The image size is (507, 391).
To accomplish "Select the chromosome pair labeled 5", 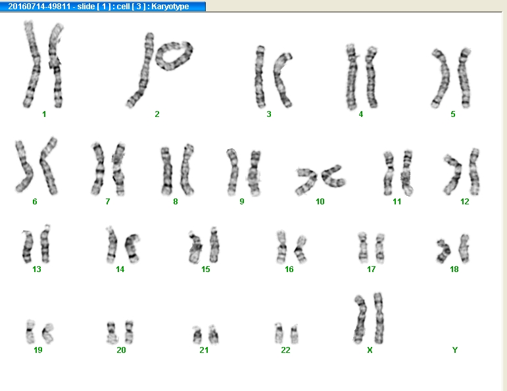I will click(x=450, y=78).
